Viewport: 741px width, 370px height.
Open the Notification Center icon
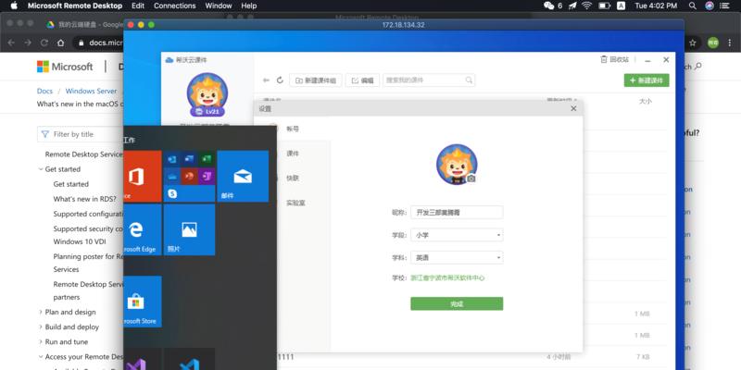point(724,6)
